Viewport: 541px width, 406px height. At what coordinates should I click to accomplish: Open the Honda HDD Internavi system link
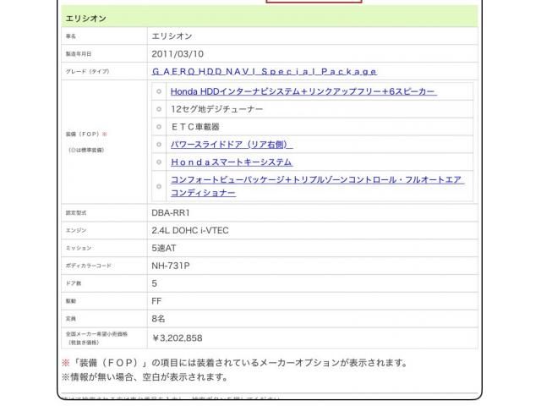(x=303, y=91)
